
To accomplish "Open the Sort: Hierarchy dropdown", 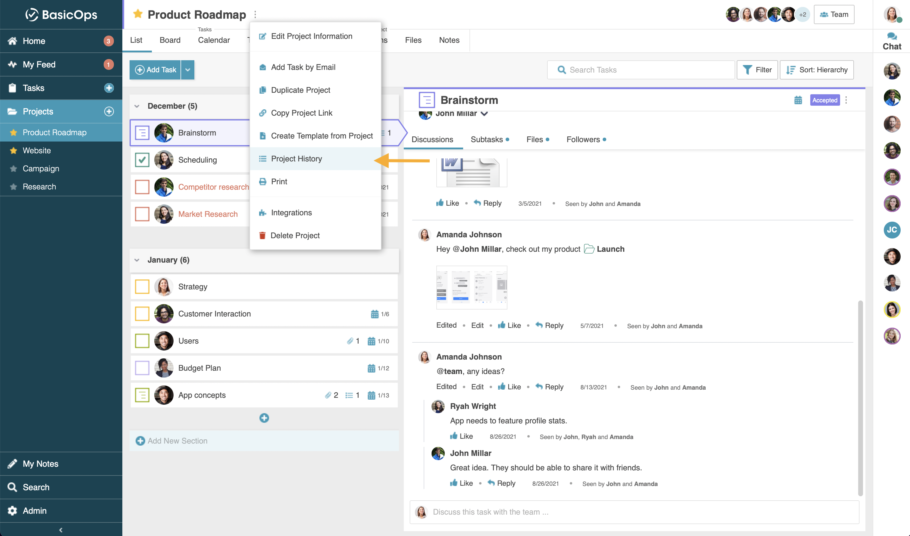I will pyautogui.click(x=816, y=70).
